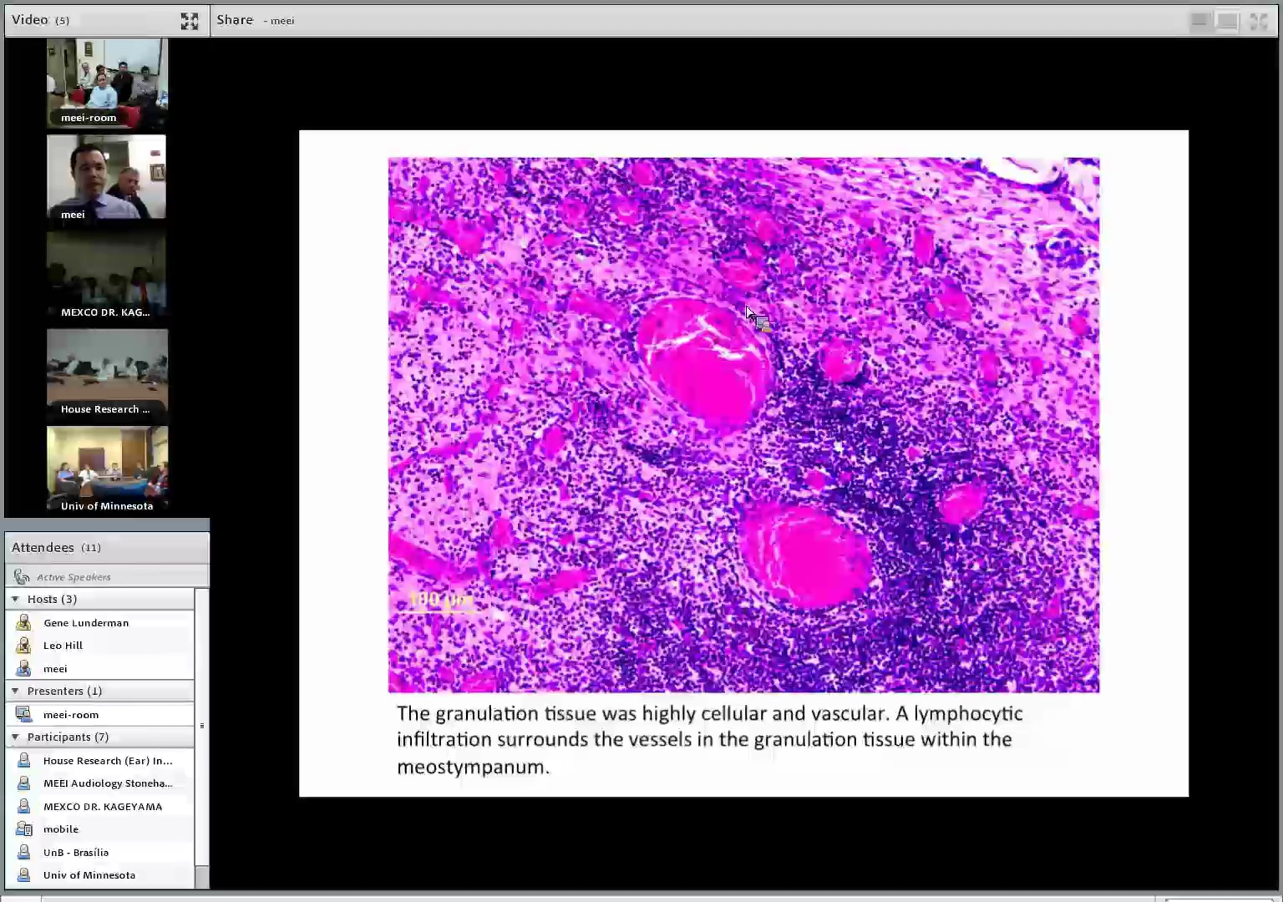
Task: Collapse the Hosts (3) group
Action: [15, 598]
